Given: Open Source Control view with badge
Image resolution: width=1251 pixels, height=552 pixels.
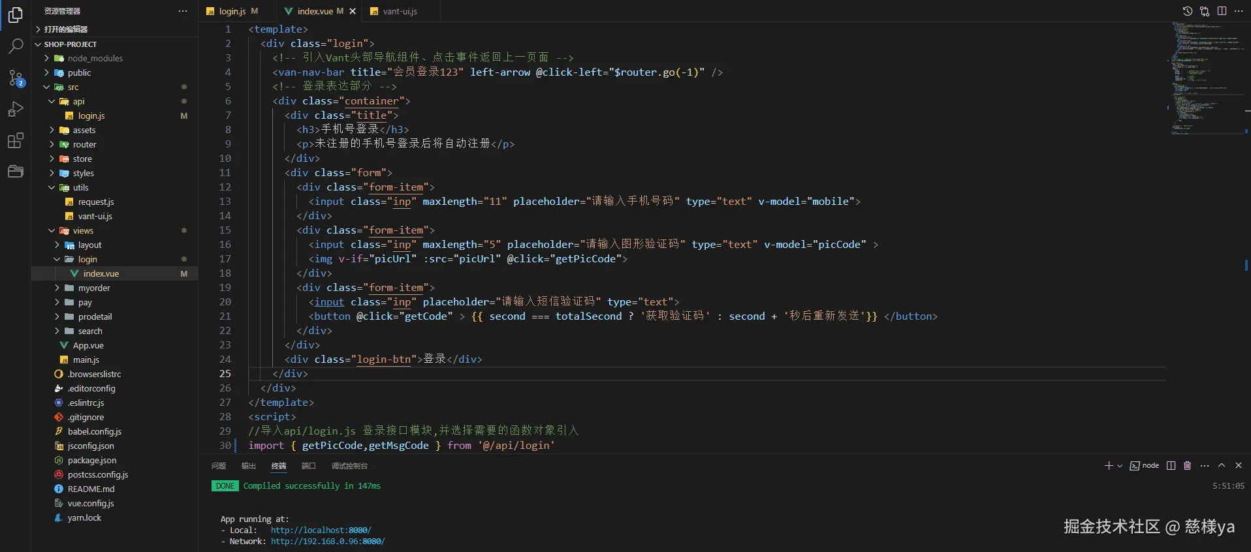Looking at the screenshot, I should pyautogui.click(x=16, y=78).
